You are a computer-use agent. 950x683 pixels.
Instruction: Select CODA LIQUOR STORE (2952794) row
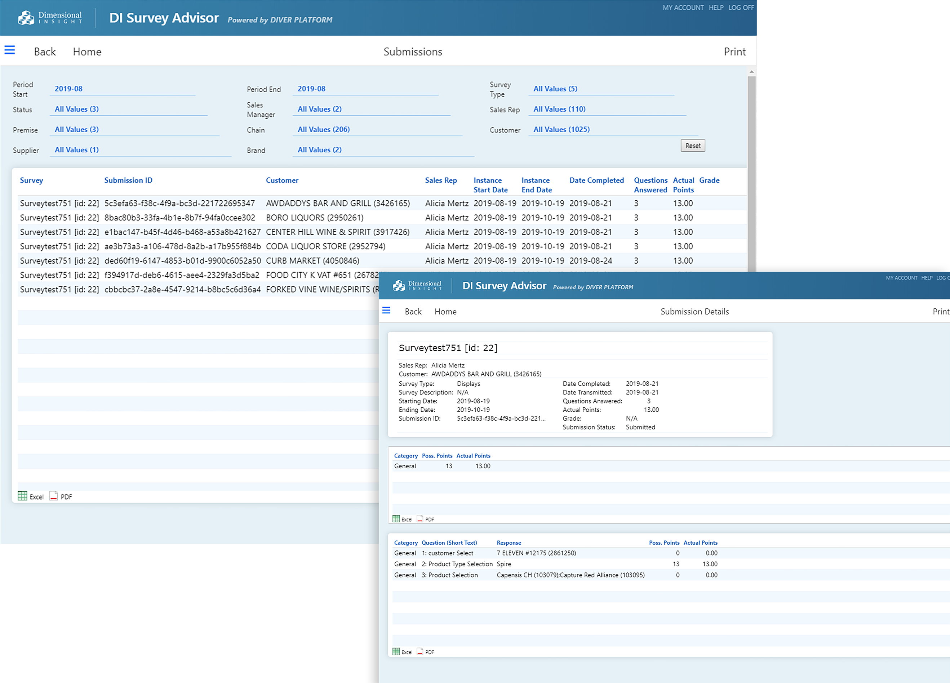[382, 246]
